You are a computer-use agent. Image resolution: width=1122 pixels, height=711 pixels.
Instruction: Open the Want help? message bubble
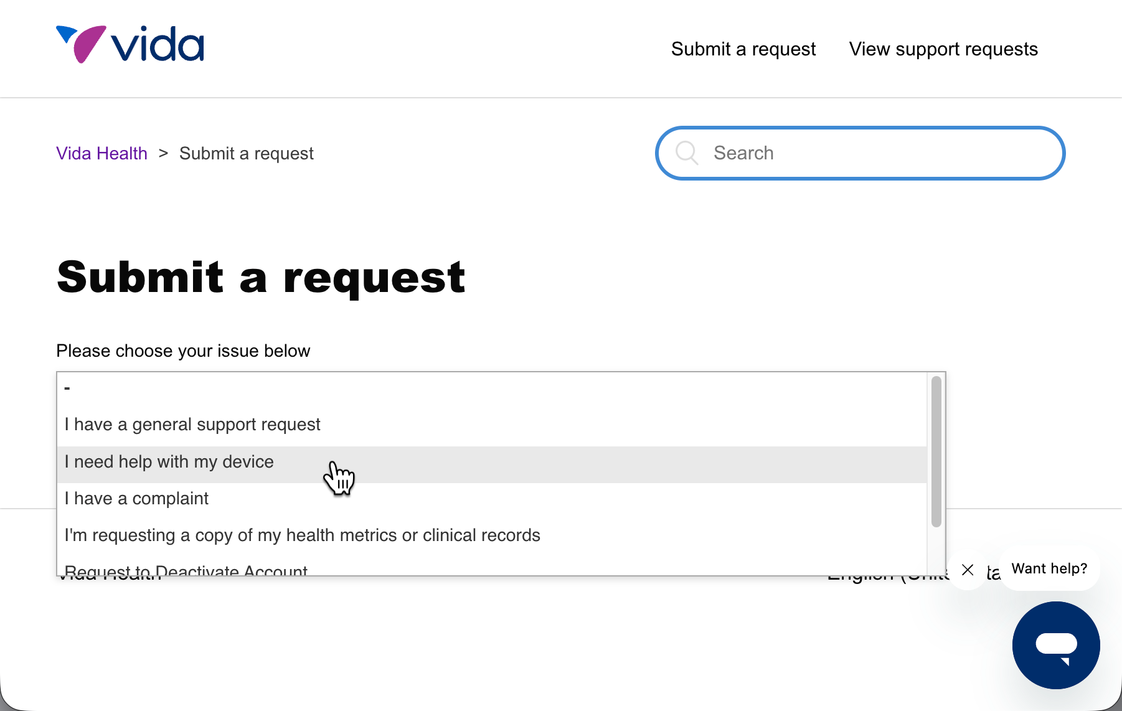click(x=1049, y=568)
